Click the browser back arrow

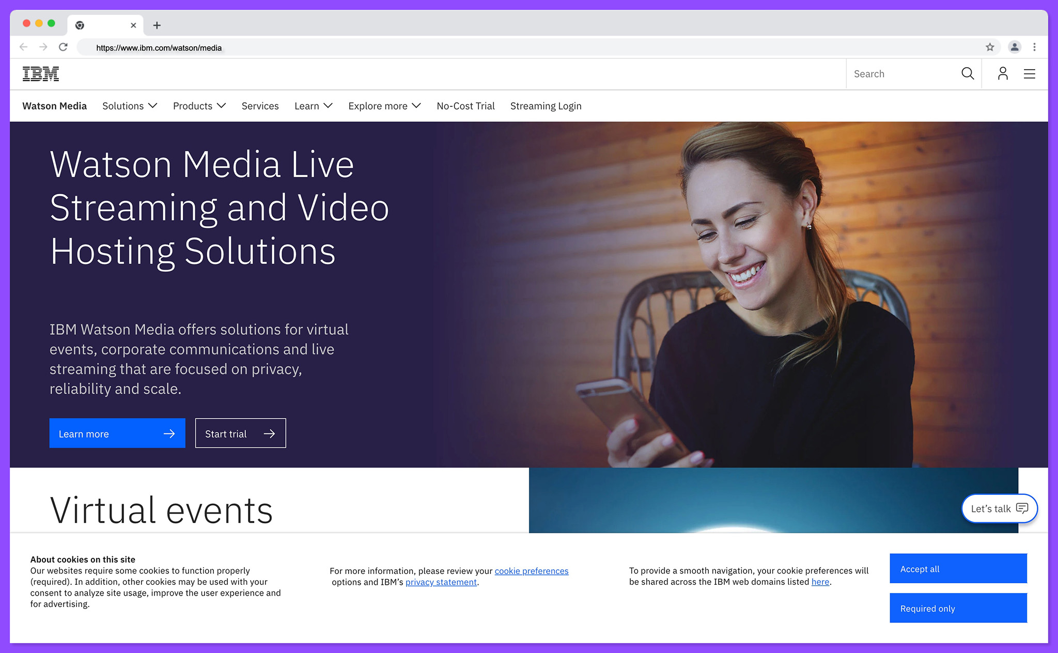23,46
